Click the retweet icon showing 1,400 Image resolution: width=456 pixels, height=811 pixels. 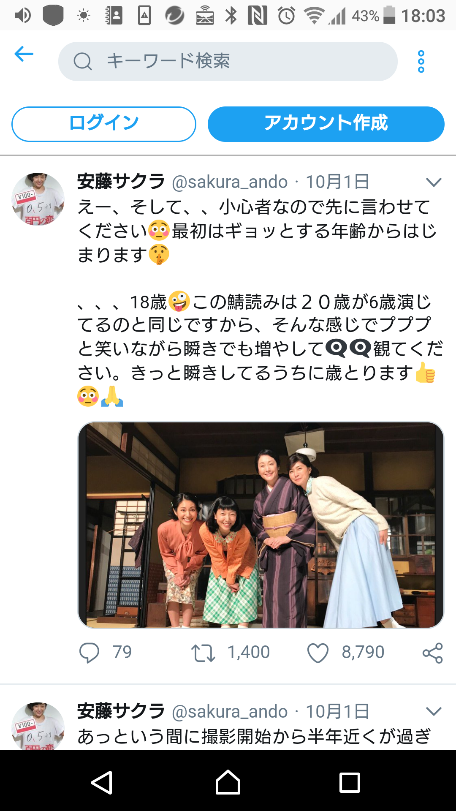point(203,653)
